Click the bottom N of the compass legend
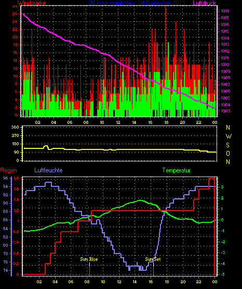The image size is (242, 289). (x=228, y=162)
